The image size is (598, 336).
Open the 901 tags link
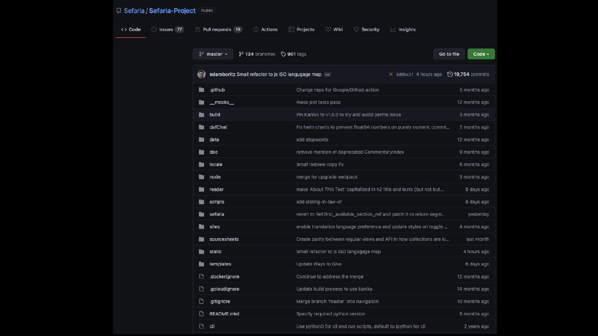pos(294,54)
